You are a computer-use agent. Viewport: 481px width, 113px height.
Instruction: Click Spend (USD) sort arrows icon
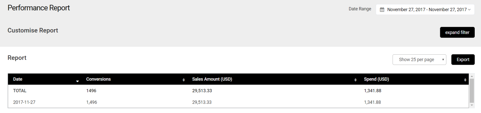pyautogui.click(x=465, y=80)
